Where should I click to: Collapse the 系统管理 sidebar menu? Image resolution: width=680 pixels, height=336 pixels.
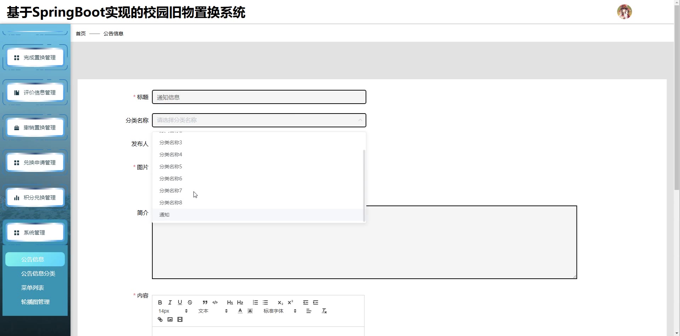click(35, 232)
